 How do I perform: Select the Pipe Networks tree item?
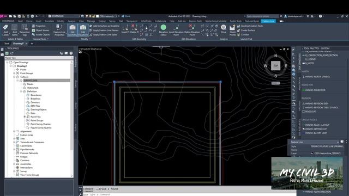click(27, 150)
